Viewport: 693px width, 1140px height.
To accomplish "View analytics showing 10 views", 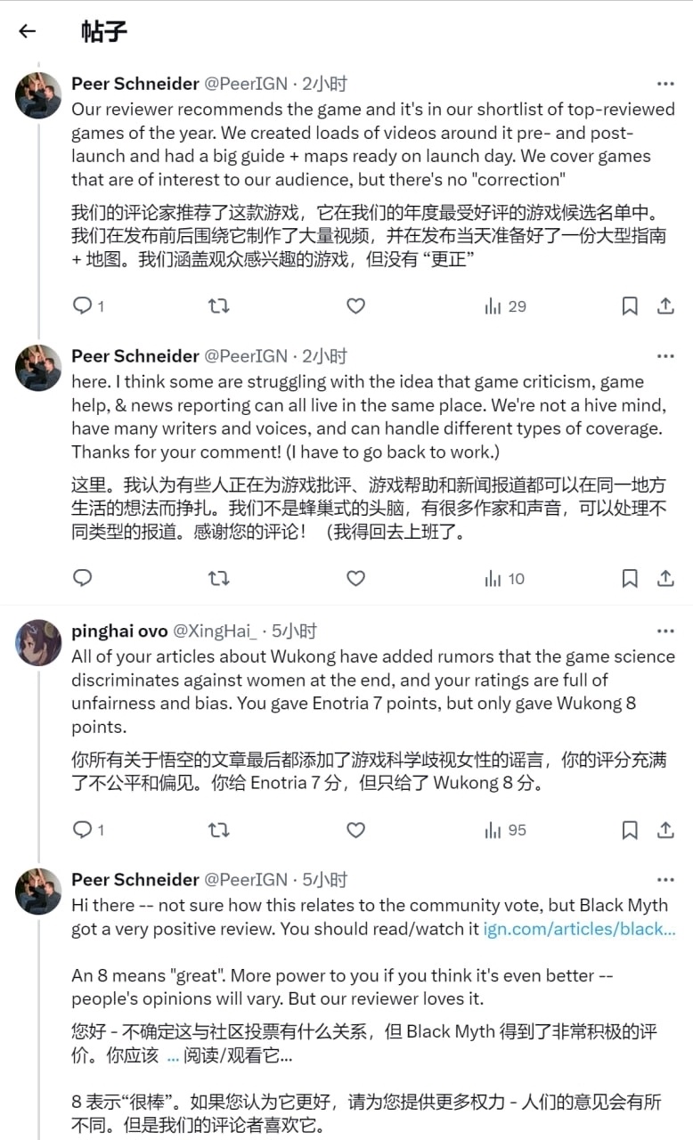I will click(x=505, y=579).
